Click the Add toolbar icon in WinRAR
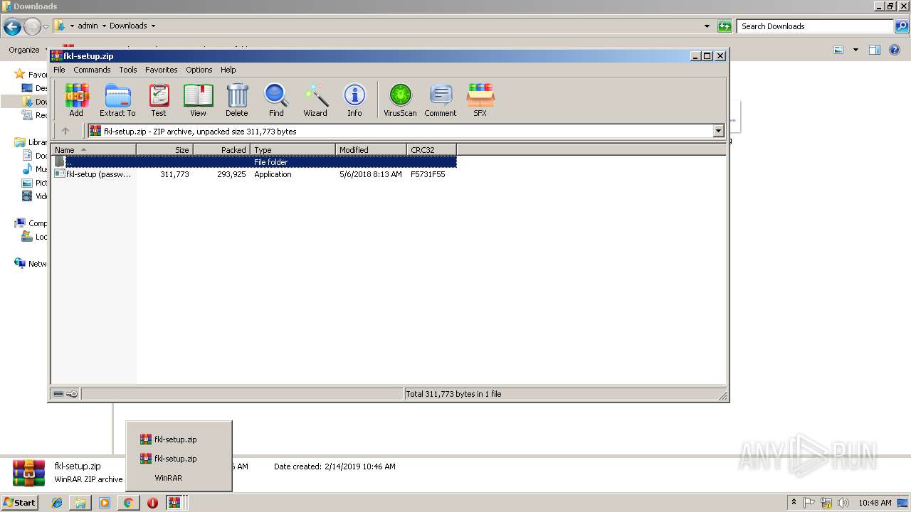 click(76, 100)
